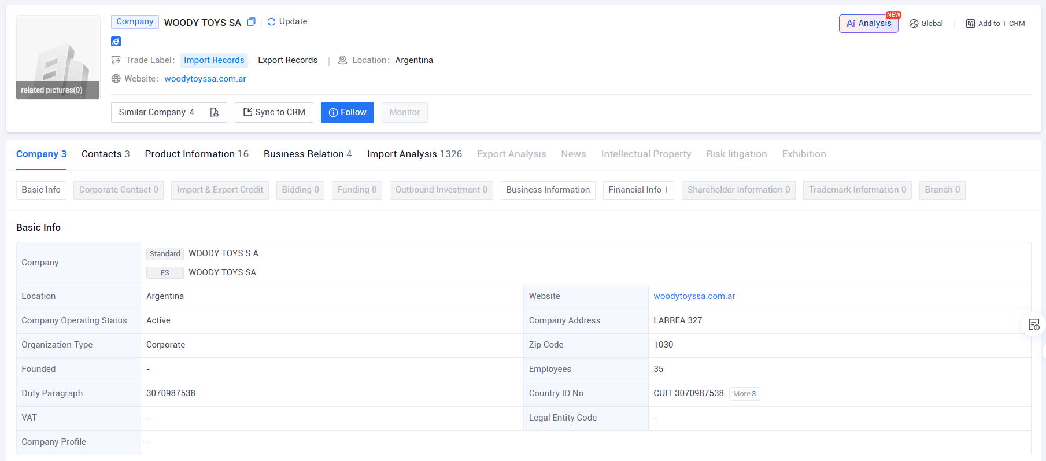
Task: Open the Exhibition tab
Action: (x=804, y=154)
